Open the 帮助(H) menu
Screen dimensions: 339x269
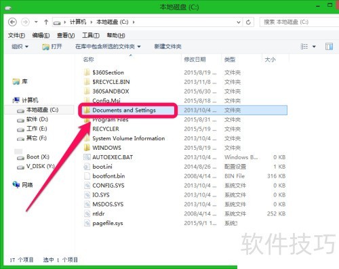click(x=116, y=35)
